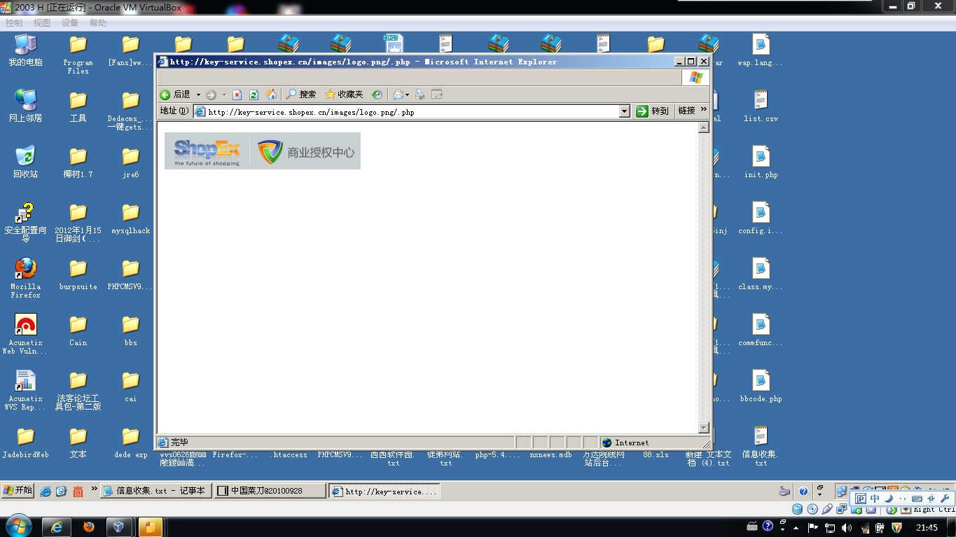
Task: Open VirtualBox 视图 menu
Action: click(x=42, y=23)
